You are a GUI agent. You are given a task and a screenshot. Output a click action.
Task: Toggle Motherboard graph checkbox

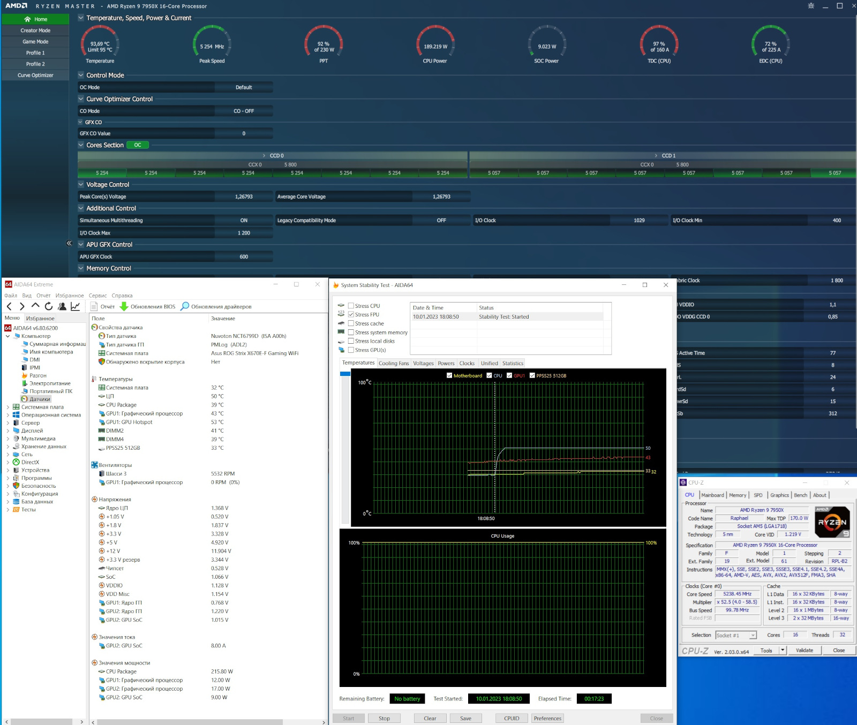point(449,375)
